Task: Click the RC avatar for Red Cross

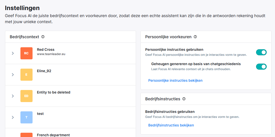Action: coord(26,53)
